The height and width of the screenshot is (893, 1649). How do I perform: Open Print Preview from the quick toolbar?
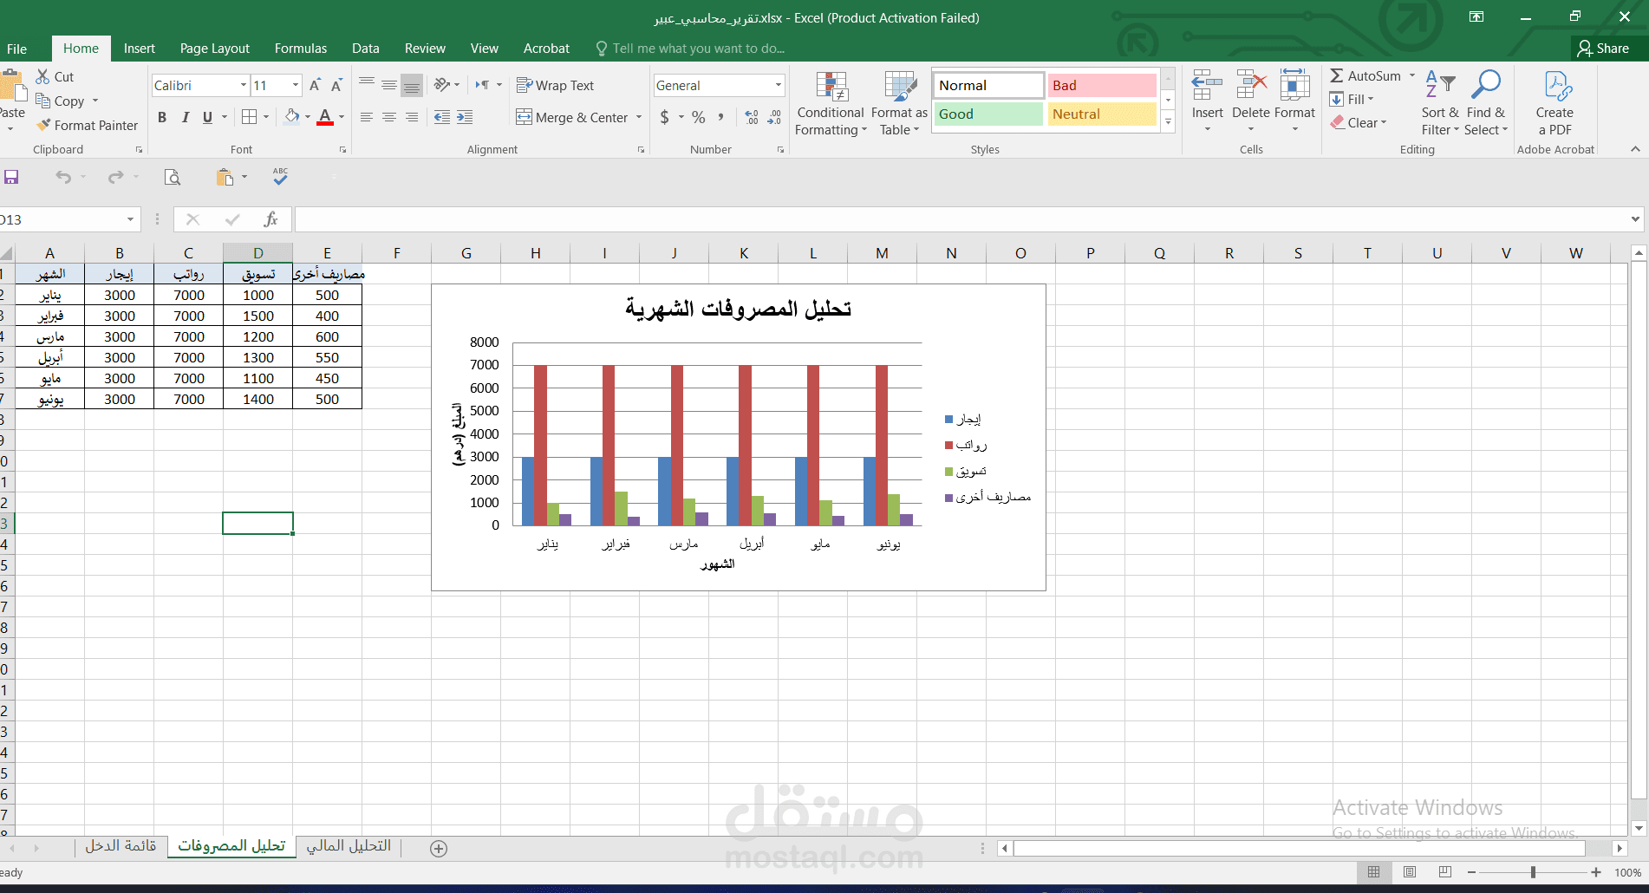(x=173, y=177)
